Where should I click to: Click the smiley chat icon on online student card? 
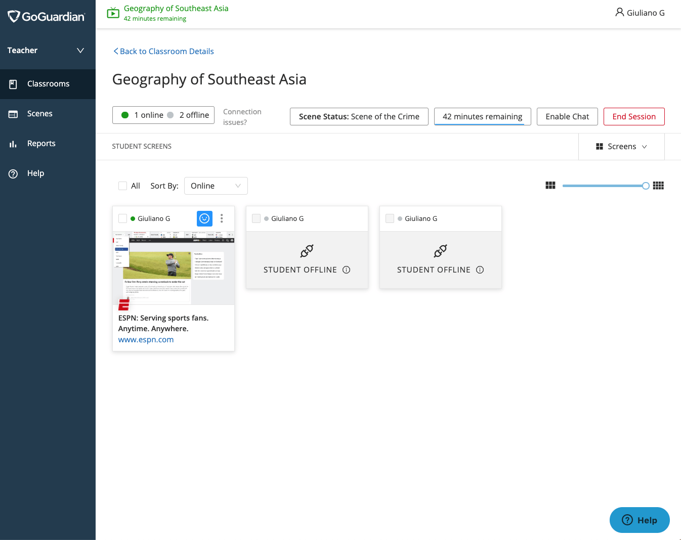coord(204,218)
